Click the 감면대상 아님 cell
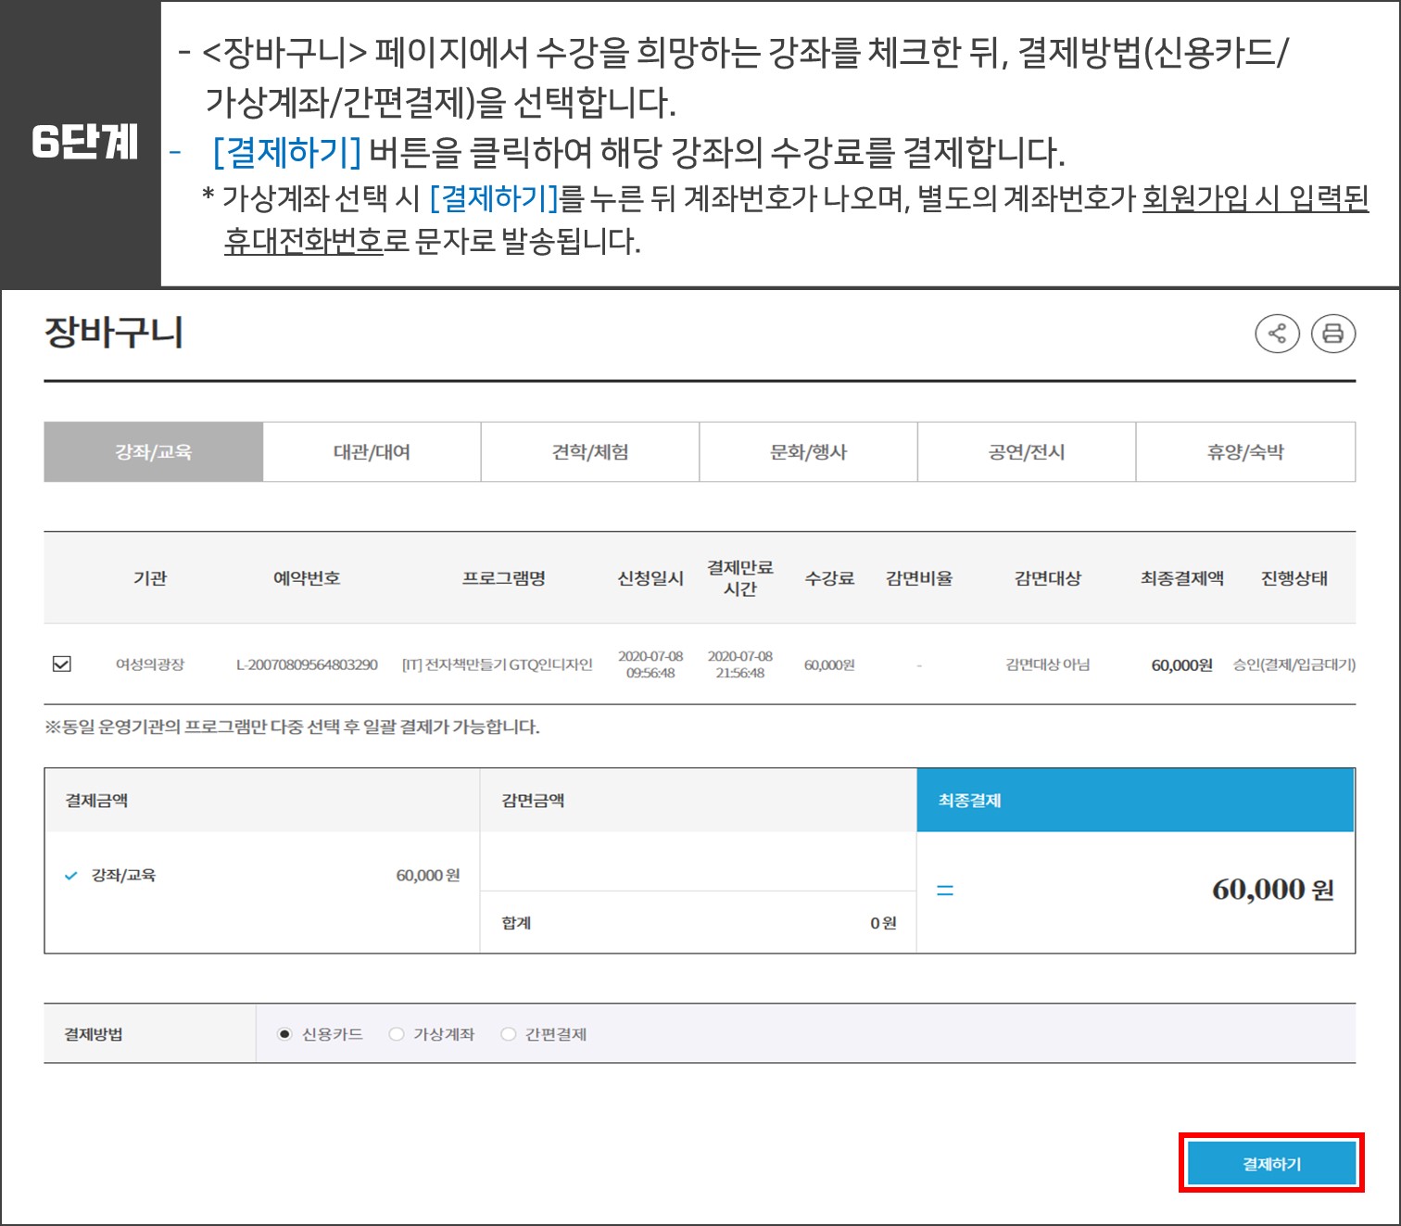 coord(1048,664)
